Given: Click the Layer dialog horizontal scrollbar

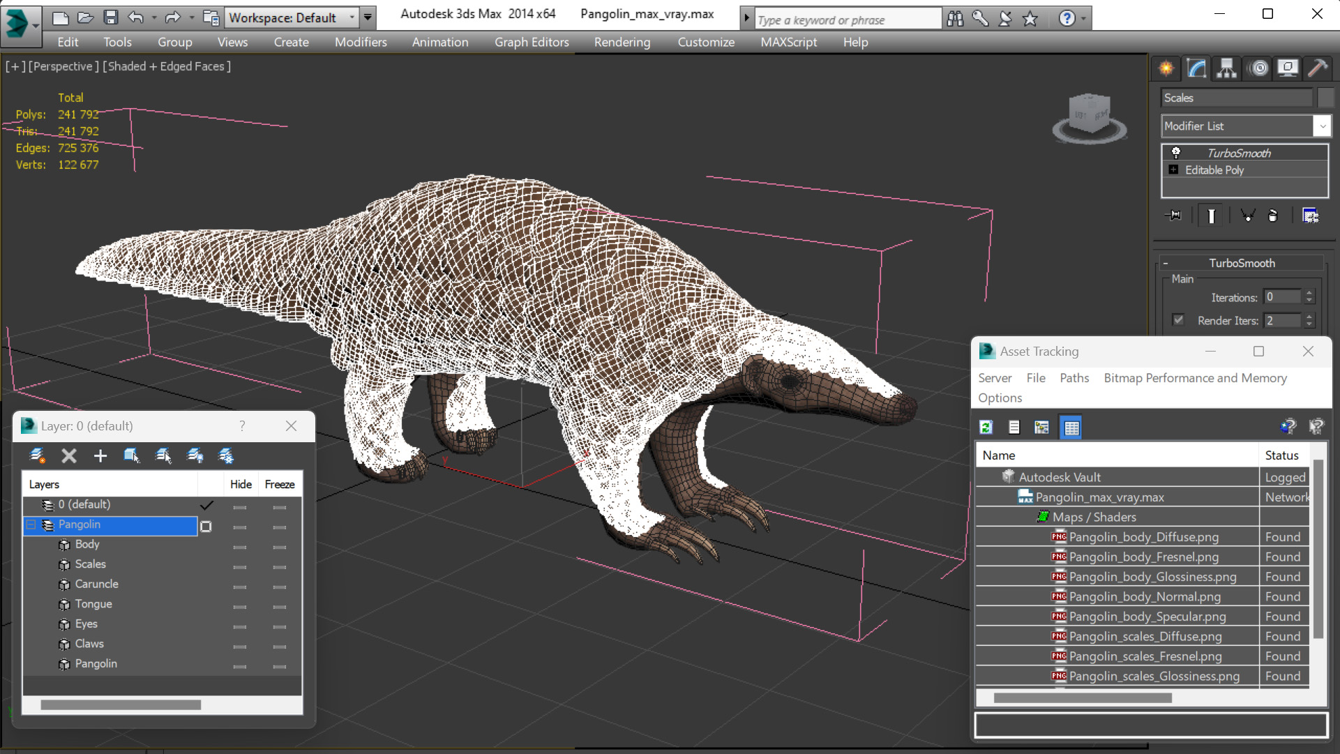Looking at the screenshot, I should pos(121,704).
